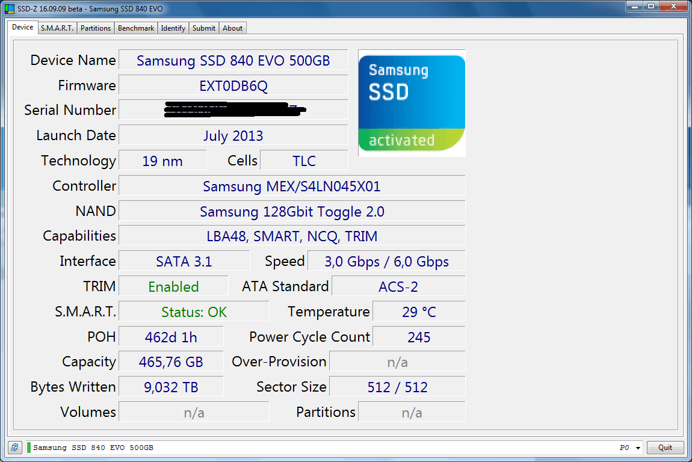
Task: Click the SSD-Z app icon in title bar
Action: pos(9,8)
